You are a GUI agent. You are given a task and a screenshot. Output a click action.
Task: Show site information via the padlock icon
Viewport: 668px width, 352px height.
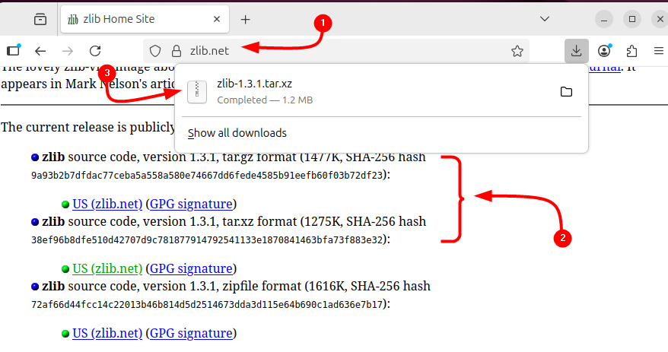[x=176, y=51]
